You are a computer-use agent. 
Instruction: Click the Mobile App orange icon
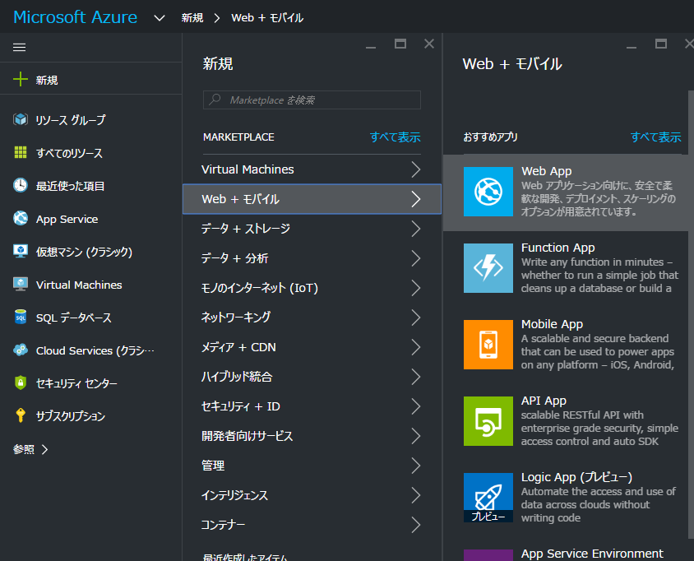488,345
